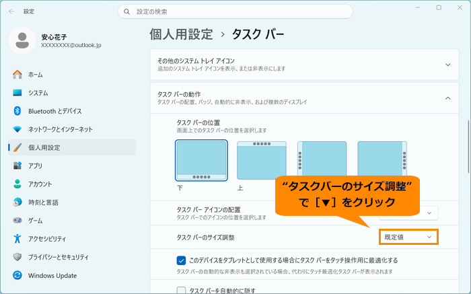
Task: Open the タスク バーのサイズ調整 dropdown
Action: point(408,237)
